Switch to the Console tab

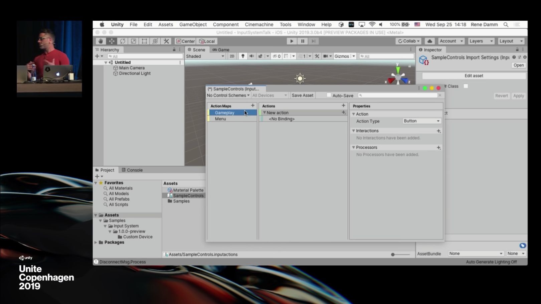pyautogui.click(x=132, y=170)
